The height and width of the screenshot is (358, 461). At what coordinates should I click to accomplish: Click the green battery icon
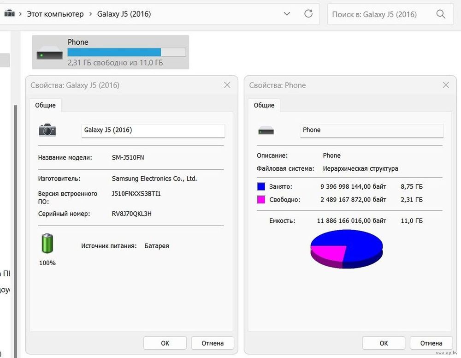[x=47, y=244]
